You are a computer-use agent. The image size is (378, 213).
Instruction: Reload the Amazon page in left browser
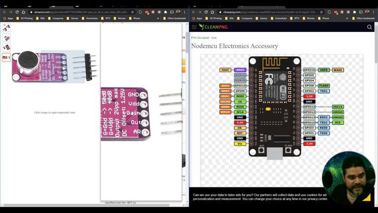17,12
